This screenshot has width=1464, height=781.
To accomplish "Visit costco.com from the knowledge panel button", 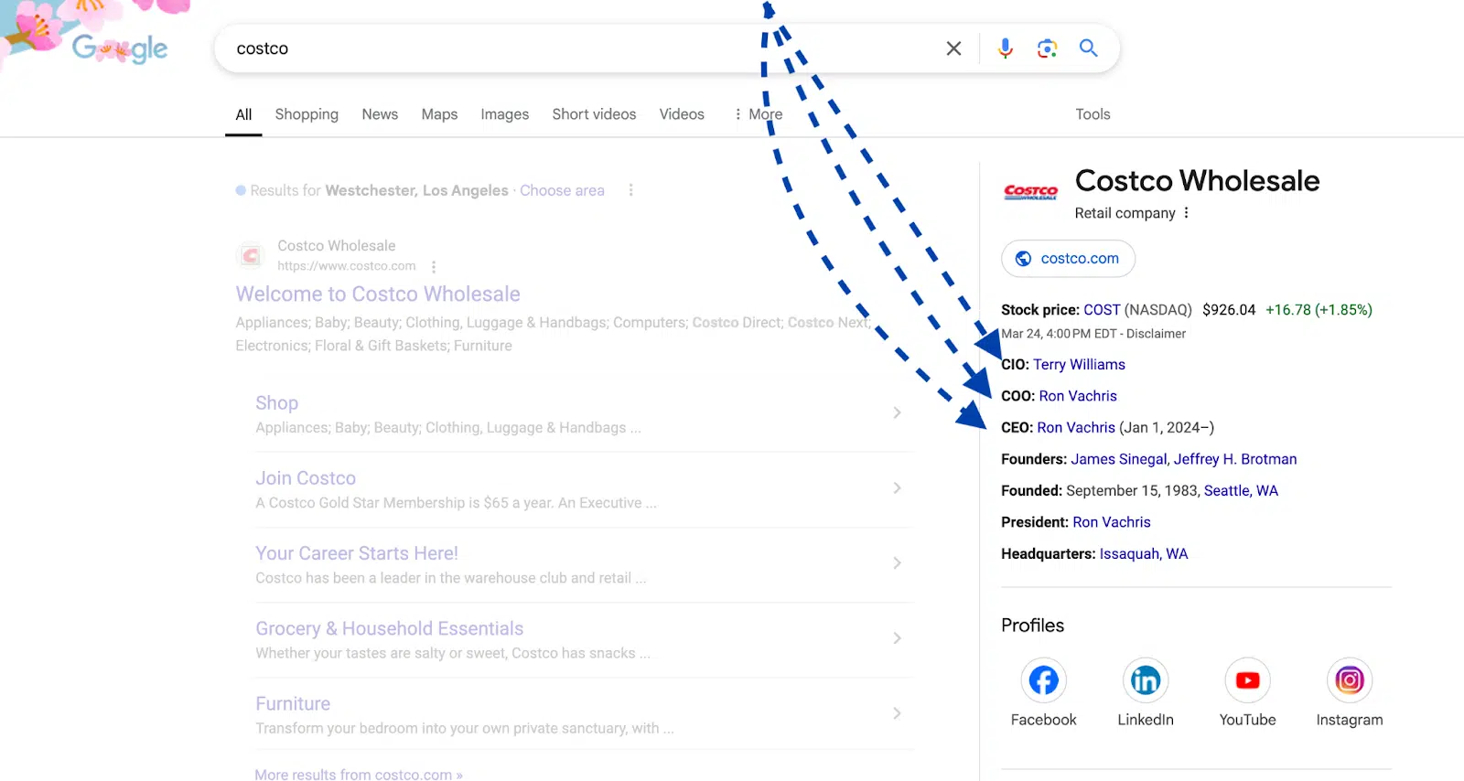I will click(x=1068, y=259).
